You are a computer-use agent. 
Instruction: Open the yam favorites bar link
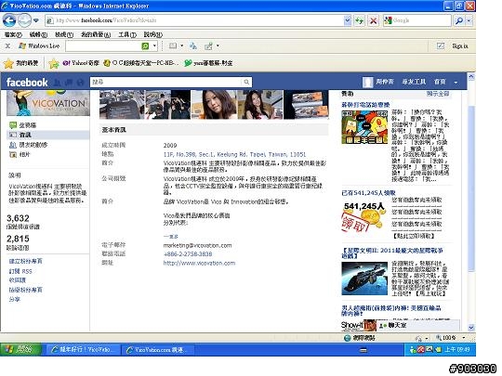point(208,63)
